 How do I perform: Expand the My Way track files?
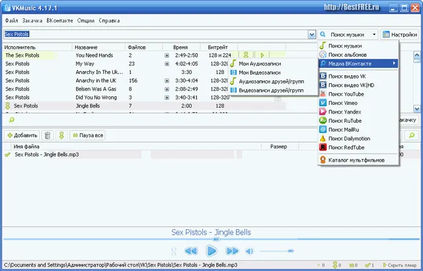click(x=167, y=64)
